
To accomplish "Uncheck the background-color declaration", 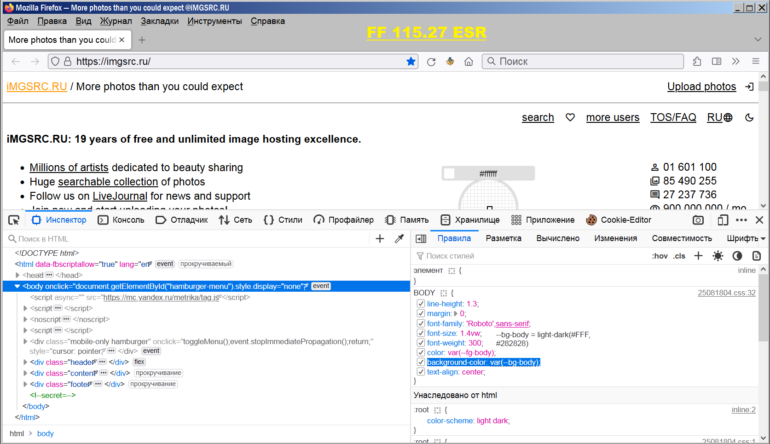I will click(x=421, y=362).
